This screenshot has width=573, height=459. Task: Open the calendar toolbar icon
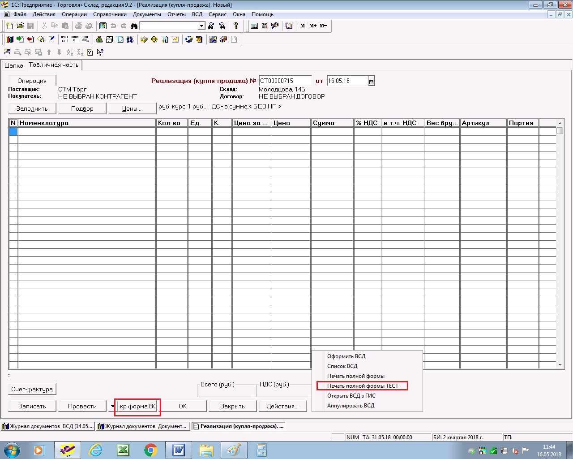[x=265, y=26]
